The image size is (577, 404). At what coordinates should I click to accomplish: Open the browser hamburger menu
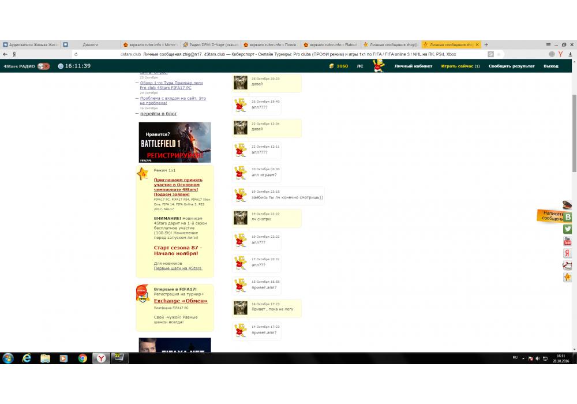click(548, 44)
